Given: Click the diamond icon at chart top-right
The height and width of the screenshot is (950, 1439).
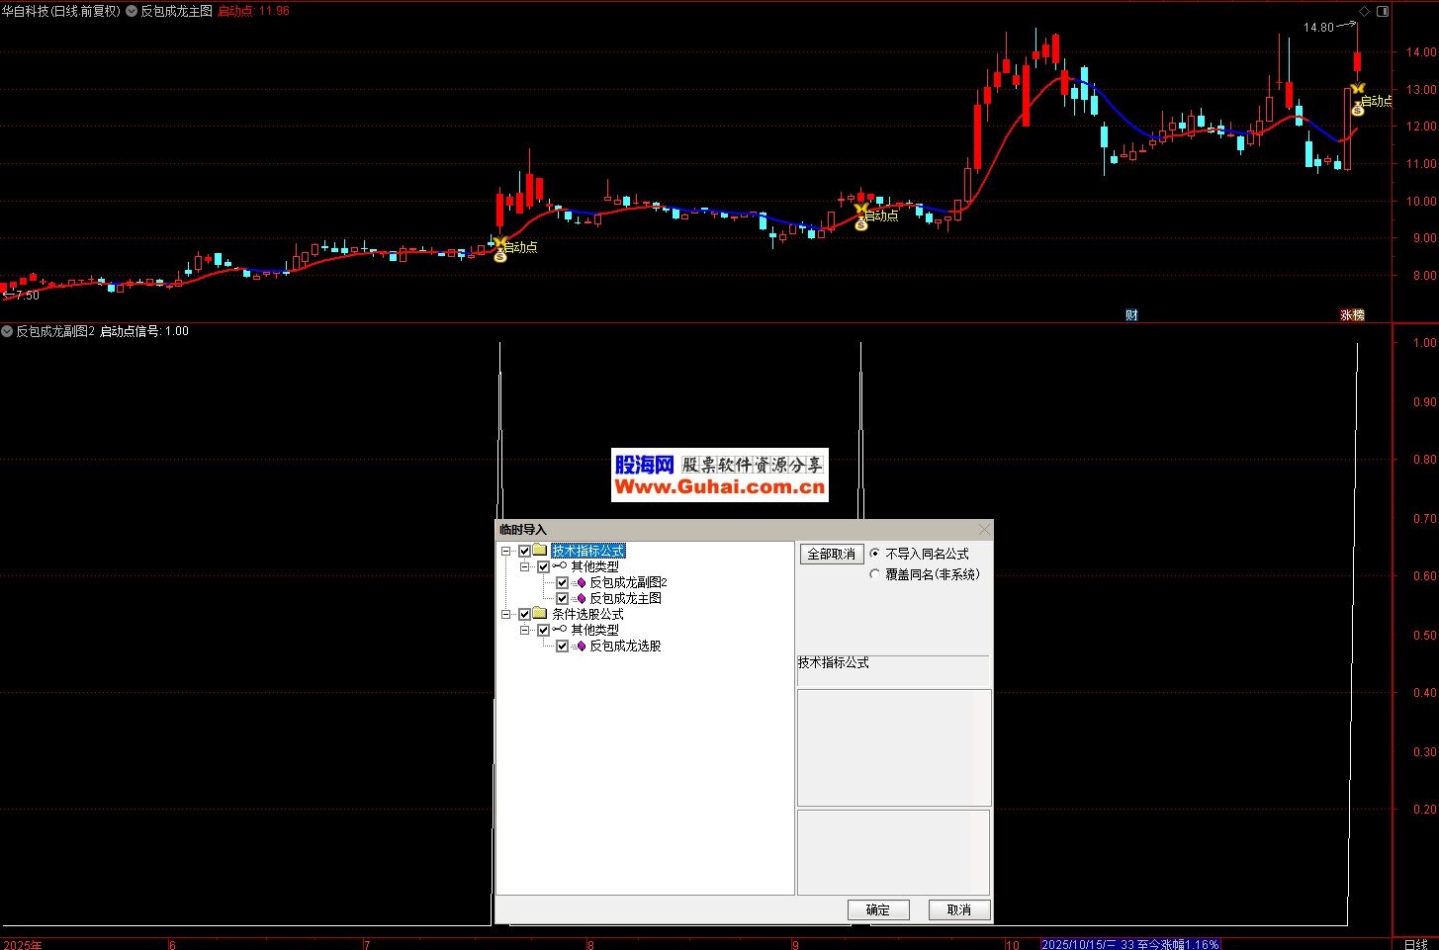Looking at the screenshot, I should click(1364, 11).
